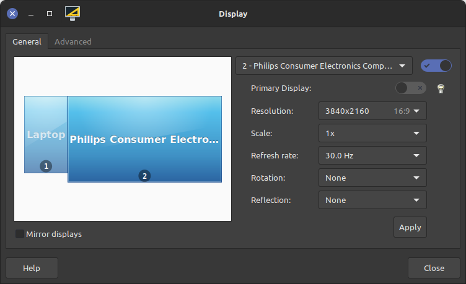Select the General tab
466x284 pixels.
pos(27,42)
